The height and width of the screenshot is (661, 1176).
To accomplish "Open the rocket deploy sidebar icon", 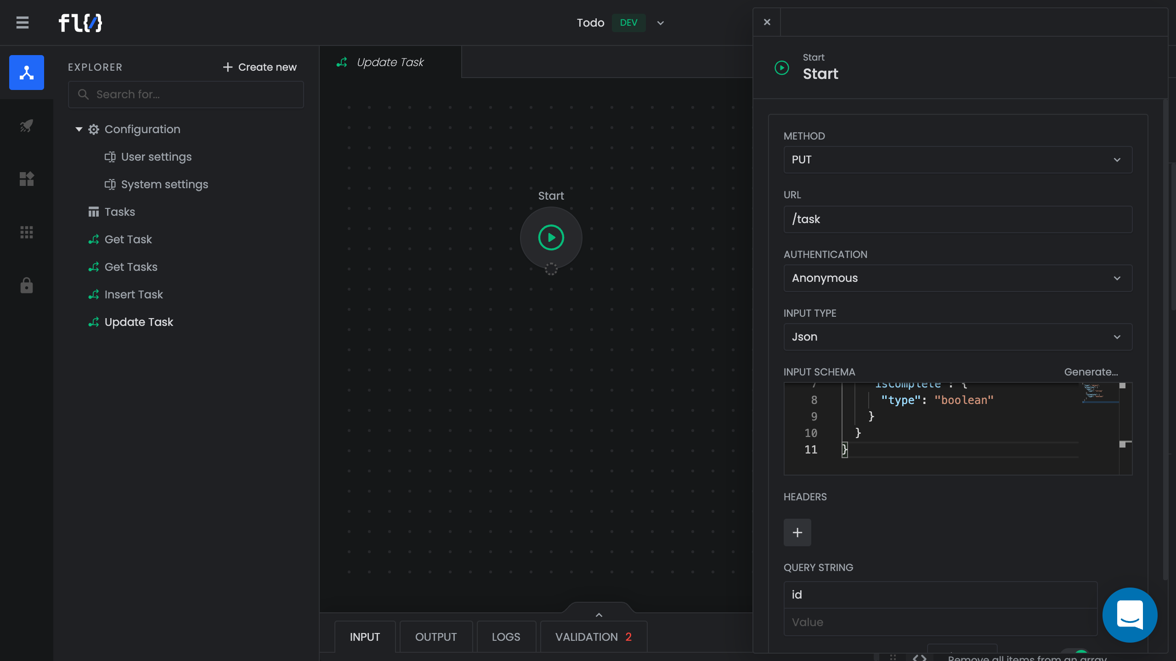I will point(27,125).
